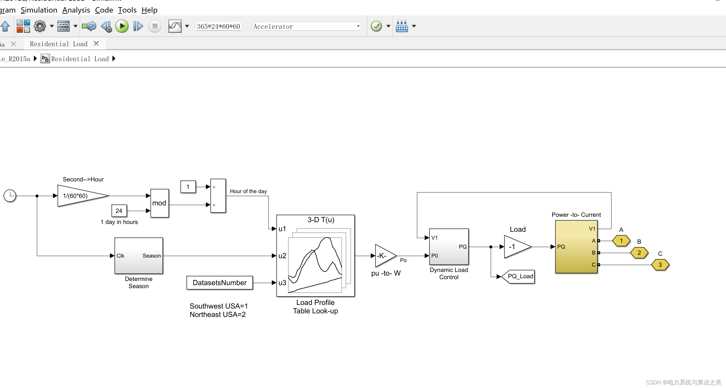Open the Analysis menu
Screen dimensions: 726x388
pos(76,10)
